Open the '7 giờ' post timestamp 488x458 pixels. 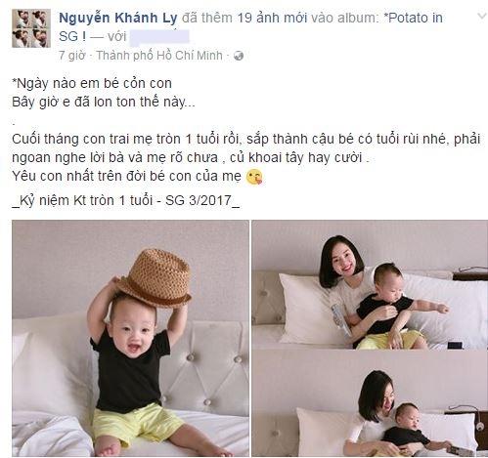(71, 56)
